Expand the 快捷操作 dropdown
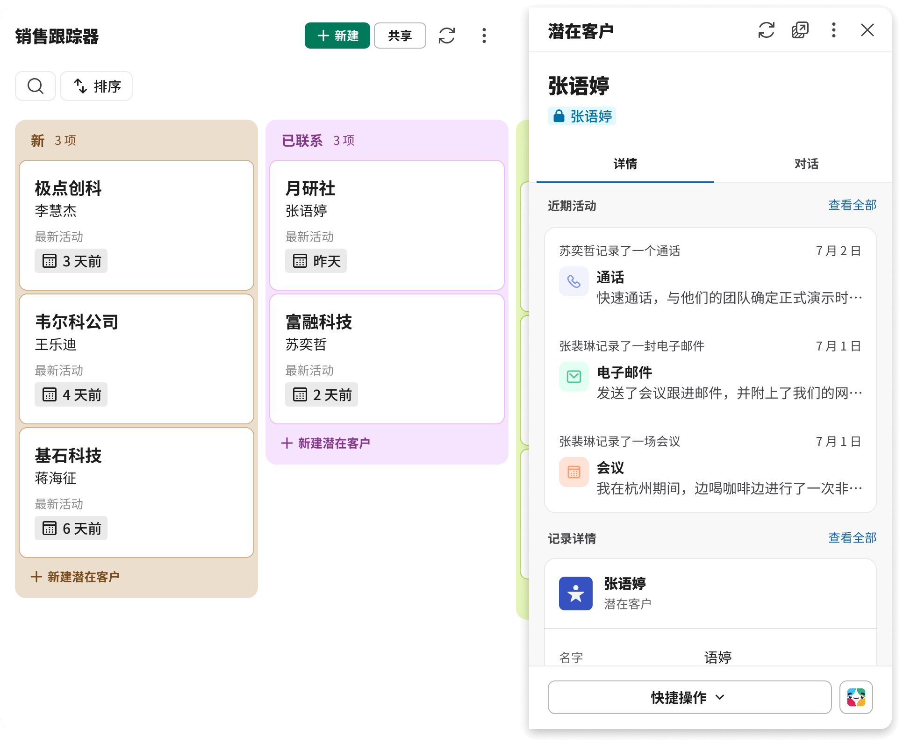The height and width of the screenshot is (744, 903). pyautogui.click(x=689, y=697)
